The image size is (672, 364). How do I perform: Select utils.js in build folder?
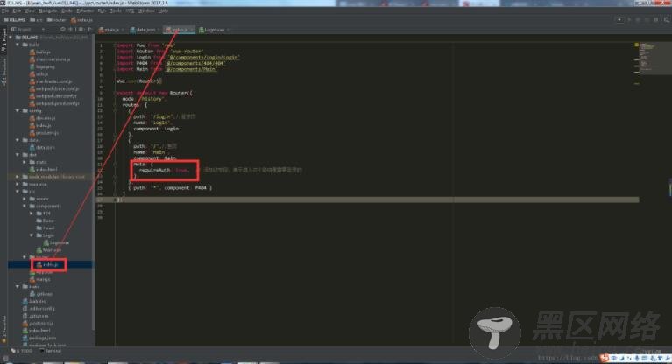39,73
